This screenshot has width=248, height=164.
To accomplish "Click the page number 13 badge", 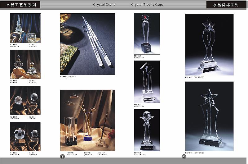I will click(62, 157).
